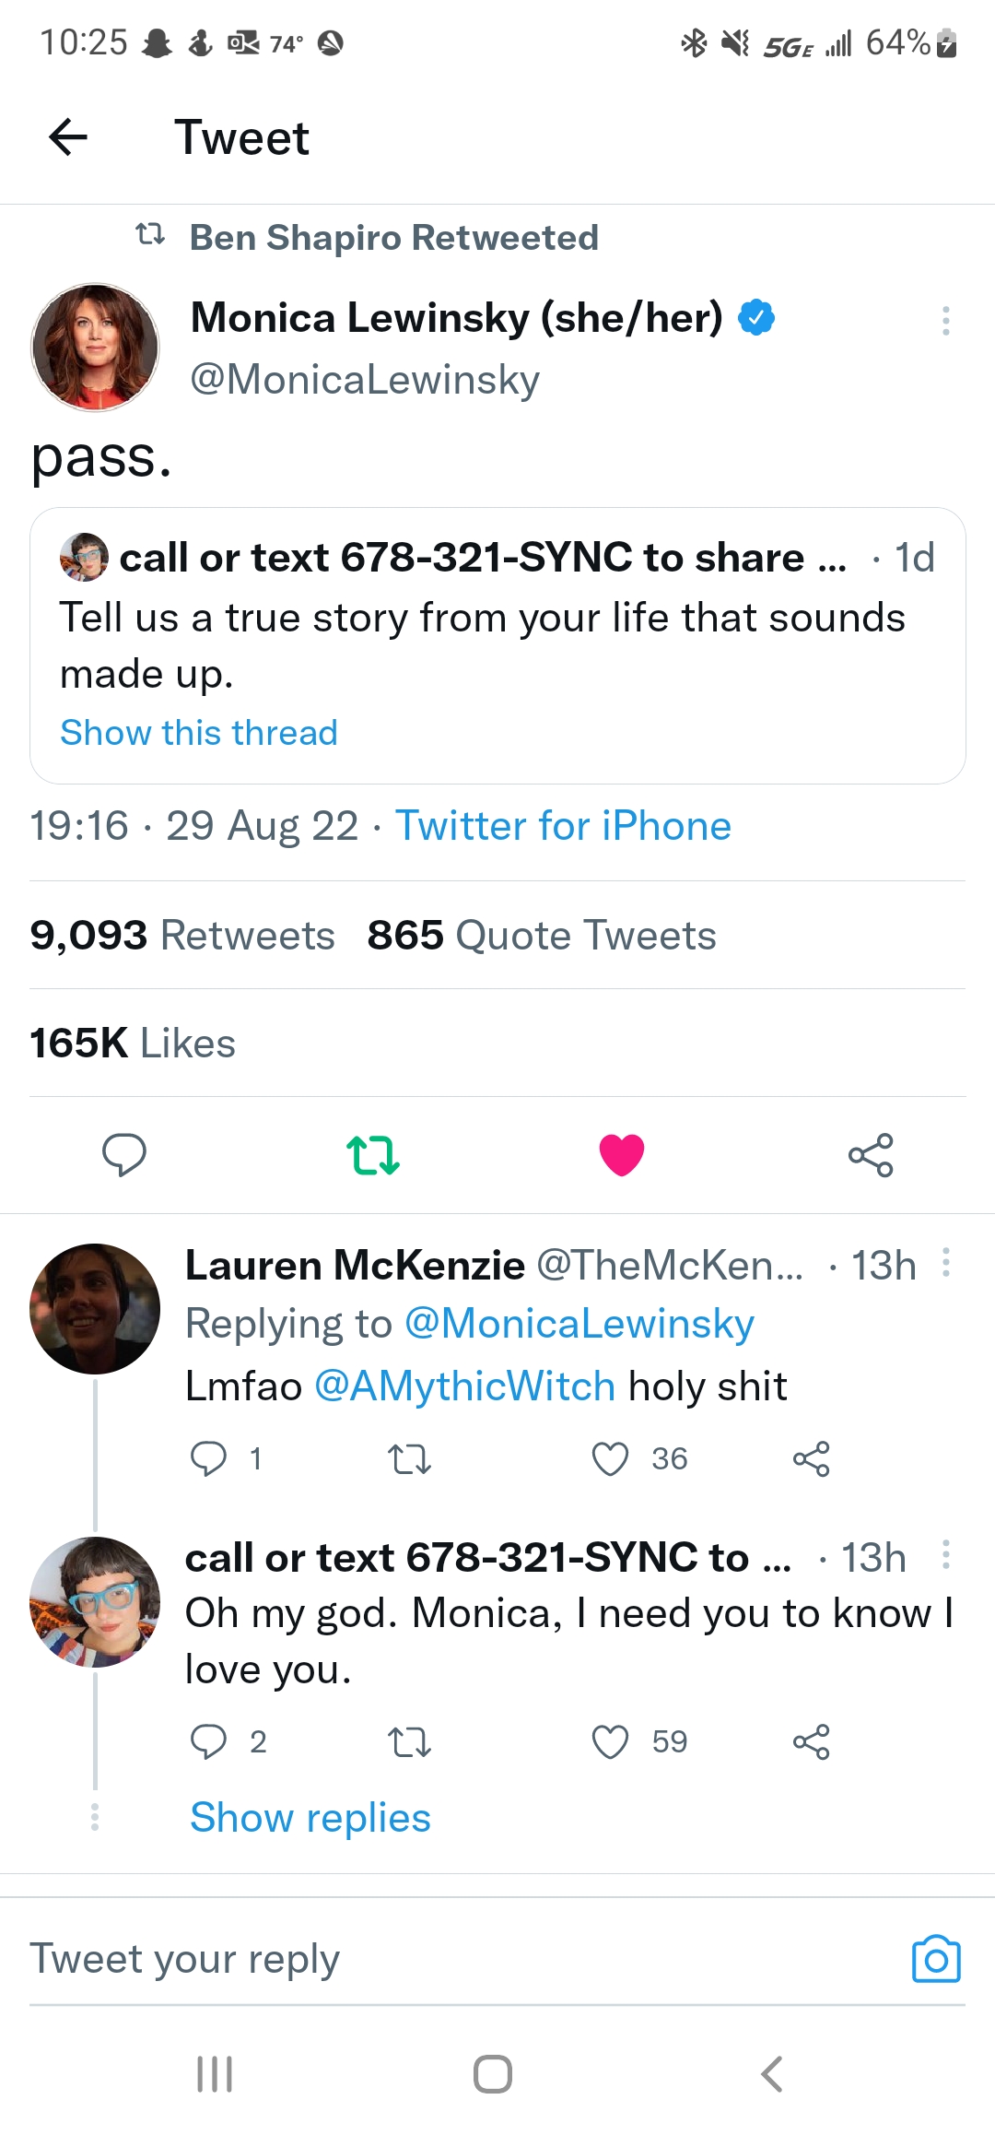Retweet Lauren McKenzie's reply
Viewport: 995px width, 2135px height.
tap(409, 1458)
